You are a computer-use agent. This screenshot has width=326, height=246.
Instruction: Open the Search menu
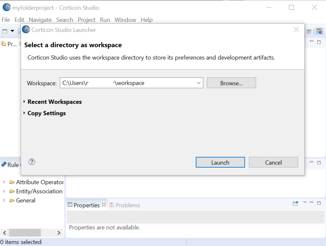click(x=65, y=20)
